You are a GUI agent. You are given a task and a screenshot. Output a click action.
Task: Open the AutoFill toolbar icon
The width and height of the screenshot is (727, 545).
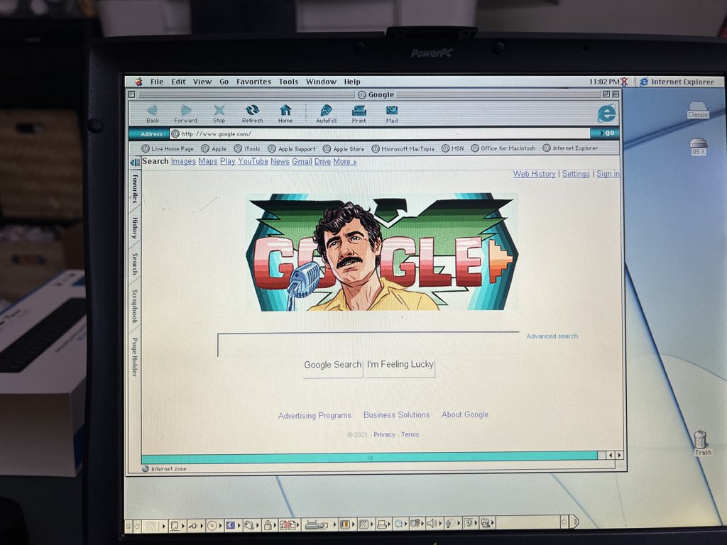(326, 114)
